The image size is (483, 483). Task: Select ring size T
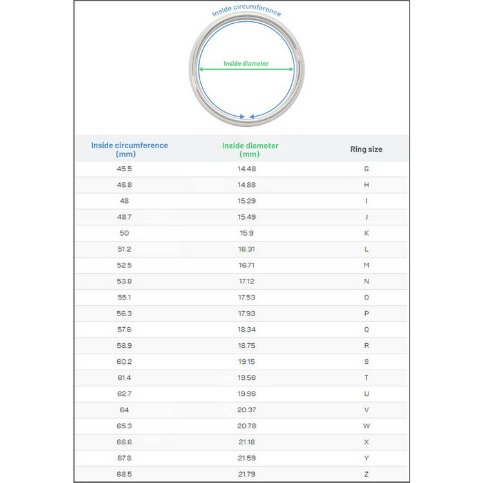[x=366, y=377]
